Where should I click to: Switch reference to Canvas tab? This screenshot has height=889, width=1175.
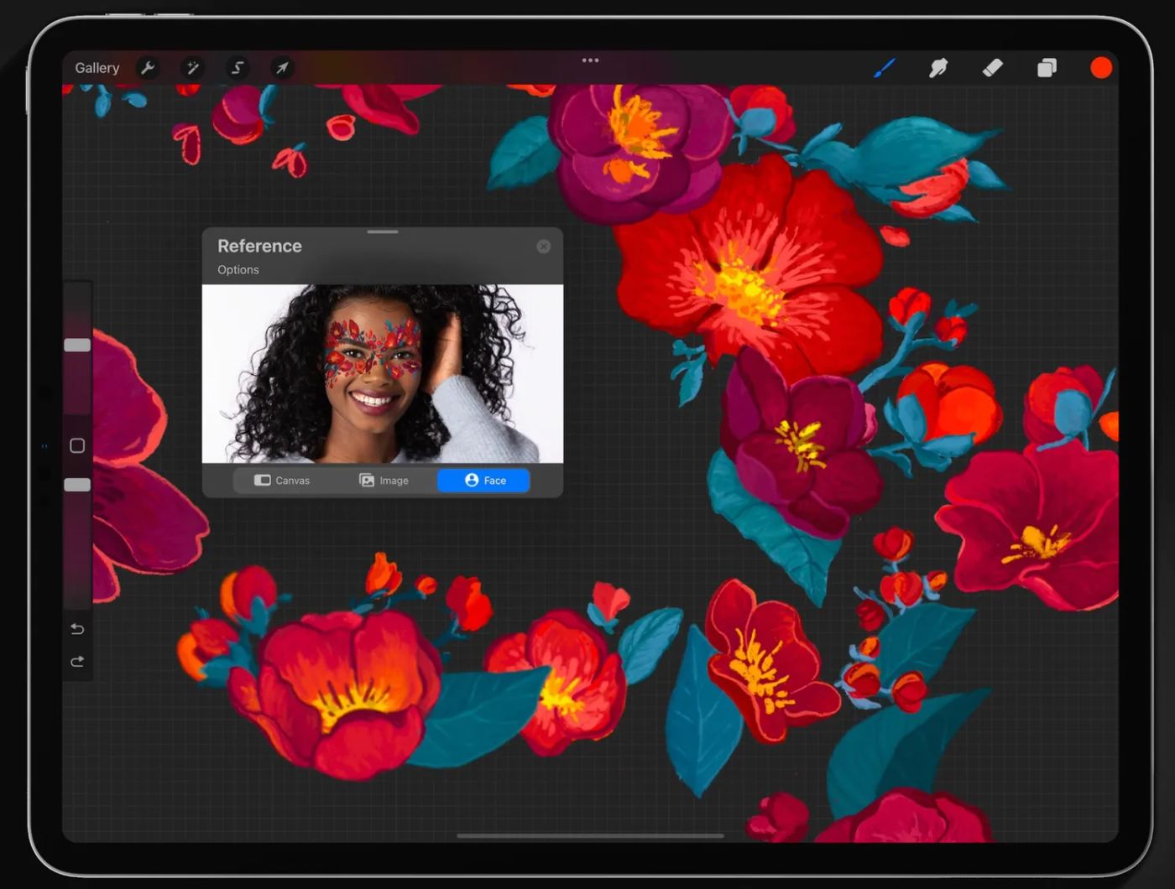pos(283,481)
